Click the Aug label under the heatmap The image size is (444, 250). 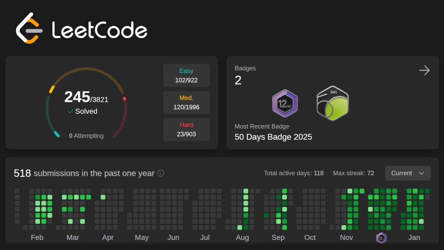(242, 237)
